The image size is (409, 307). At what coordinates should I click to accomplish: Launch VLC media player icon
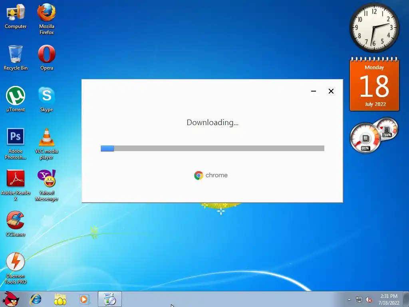(x=46, y=143)
